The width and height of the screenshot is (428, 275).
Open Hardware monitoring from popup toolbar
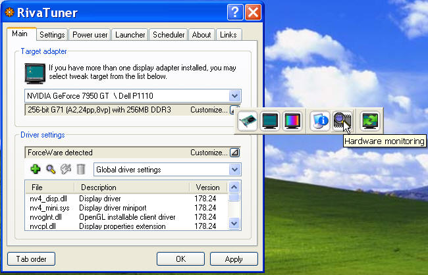click(342, 120)
